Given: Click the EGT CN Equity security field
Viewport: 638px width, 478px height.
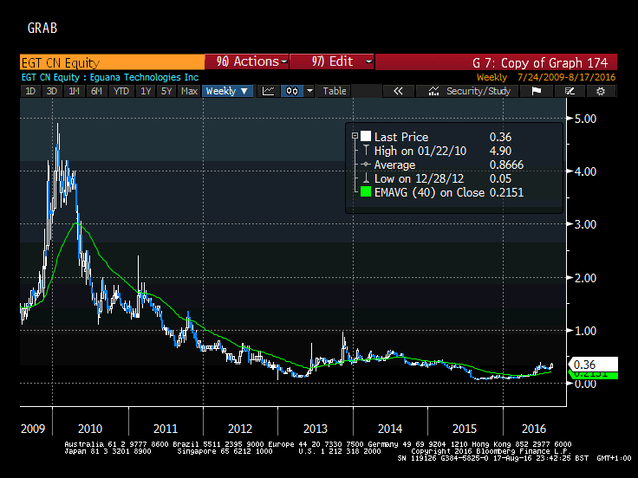Looking at the screenshot, I should (112, 62).
